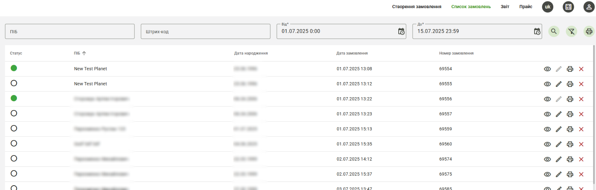Select New Test Planet in order 69554 row
This screenshot has width=596, height=190.
tap(91, 69)
